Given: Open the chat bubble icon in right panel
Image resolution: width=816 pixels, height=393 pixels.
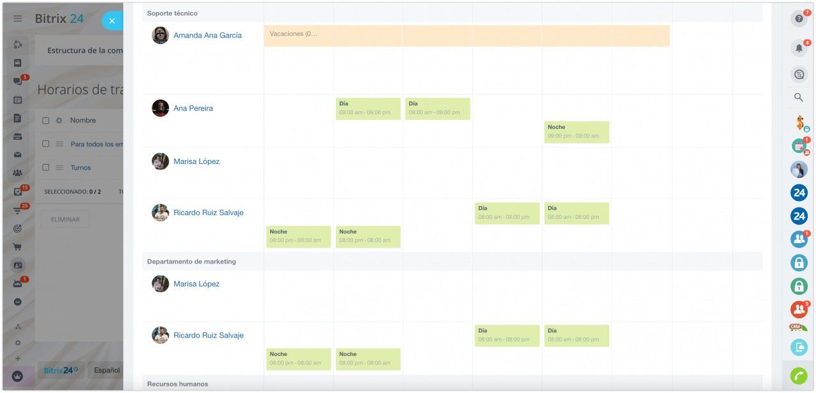Looking at the screenshot, I should 799,75.
